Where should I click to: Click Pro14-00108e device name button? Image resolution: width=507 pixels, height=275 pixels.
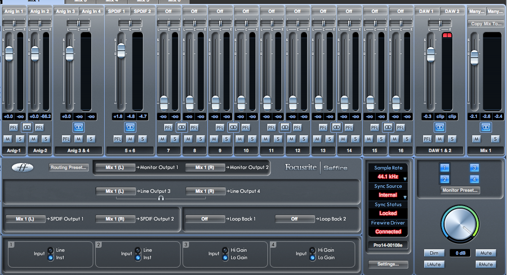(x=388, y=245)
